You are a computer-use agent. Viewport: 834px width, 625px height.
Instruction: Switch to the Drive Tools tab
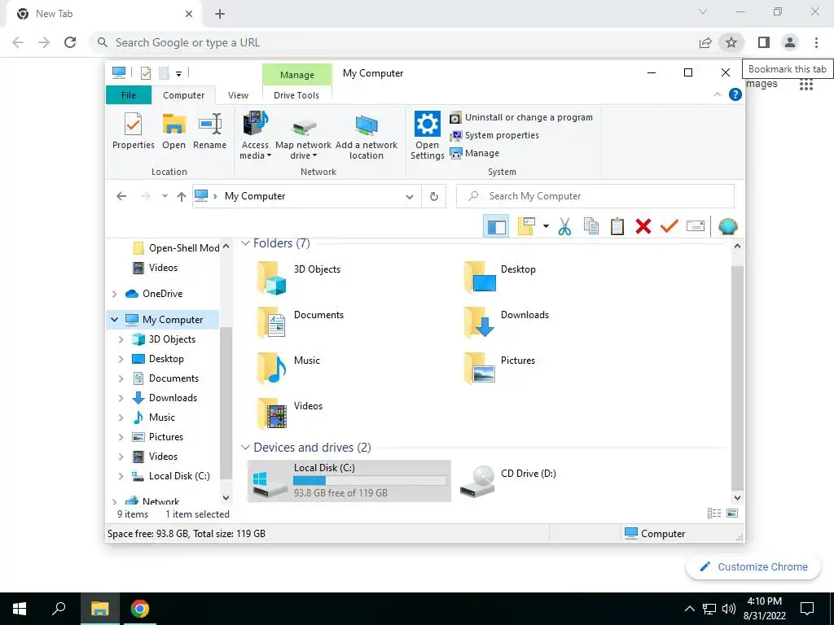(x=296, y=95)
